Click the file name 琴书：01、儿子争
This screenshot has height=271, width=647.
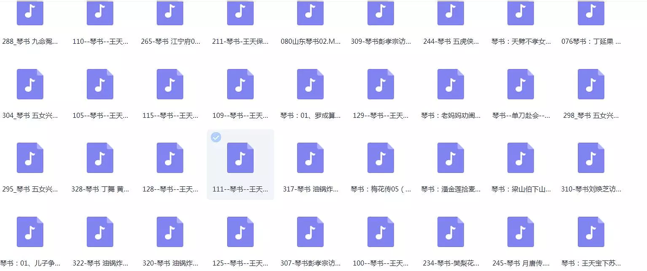coord(30,263)
